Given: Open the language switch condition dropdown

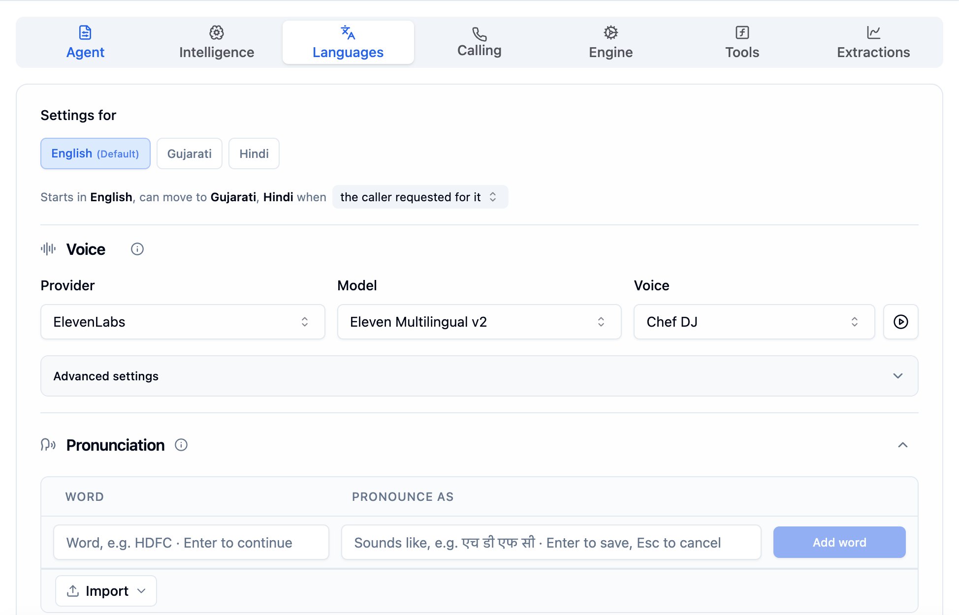Looking at the screenshot, I should point(420,197).
